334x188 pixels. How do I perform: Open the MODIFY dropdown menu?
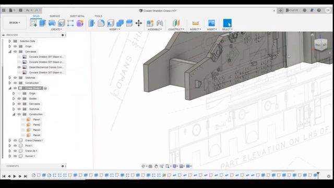coord(115,29)
